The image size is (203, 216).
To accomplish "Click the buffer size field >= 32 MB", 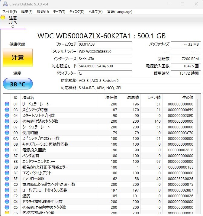I will point(186,44).
